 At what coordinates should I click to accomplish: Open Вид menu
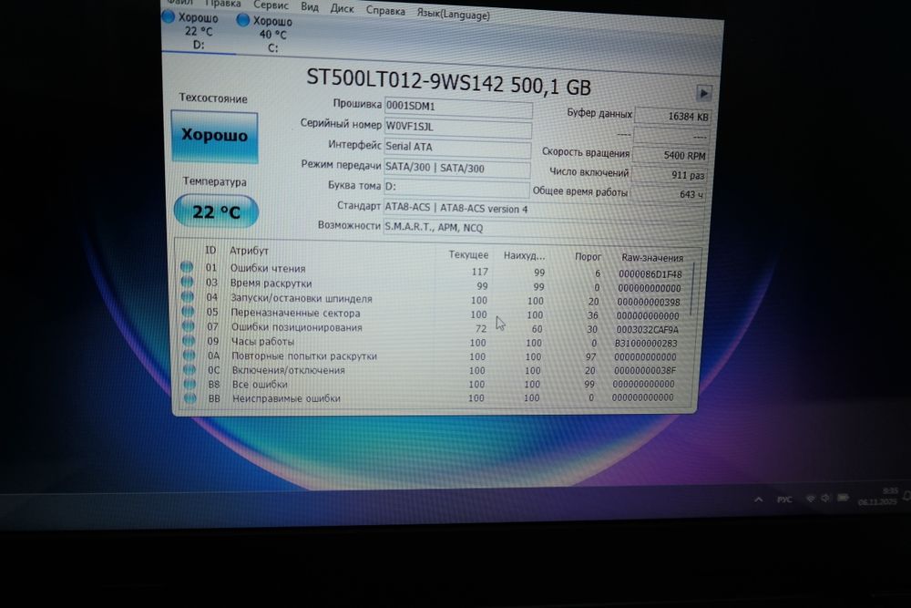point(310,7)
